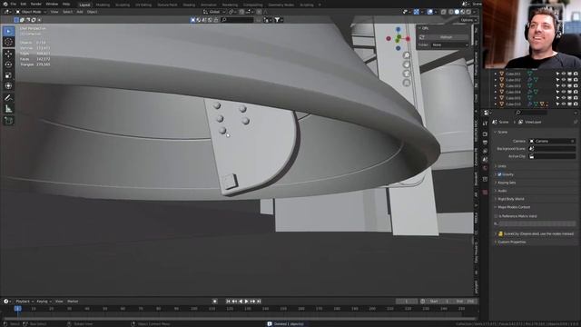Open the World properties tab
This screenshot has height=327, width=581.
pos(485,168)
